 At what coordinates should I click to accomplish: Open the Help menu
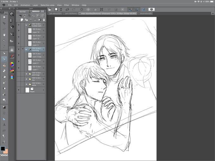point(84,5)
